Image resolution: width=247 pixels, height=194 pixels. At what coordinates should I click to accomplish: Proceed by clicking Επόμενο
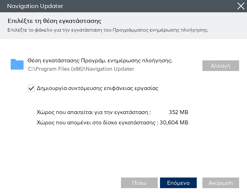click(178, 183)
